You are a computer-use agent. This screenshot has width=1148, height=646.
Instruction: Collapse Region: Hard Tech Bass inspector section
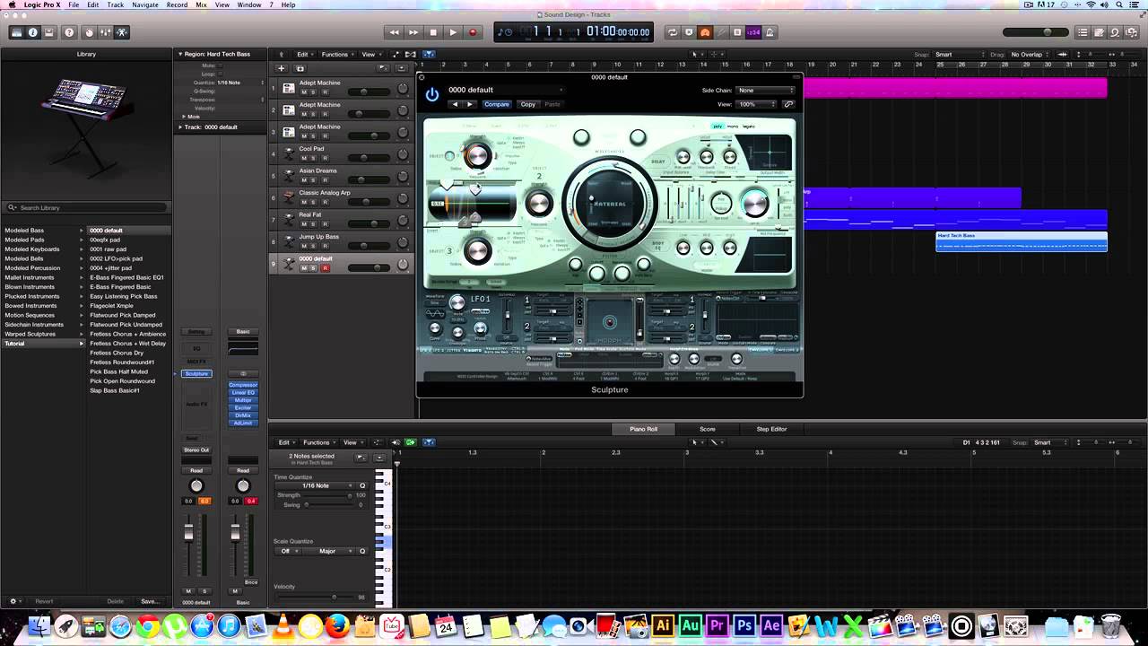click(179, 54)
